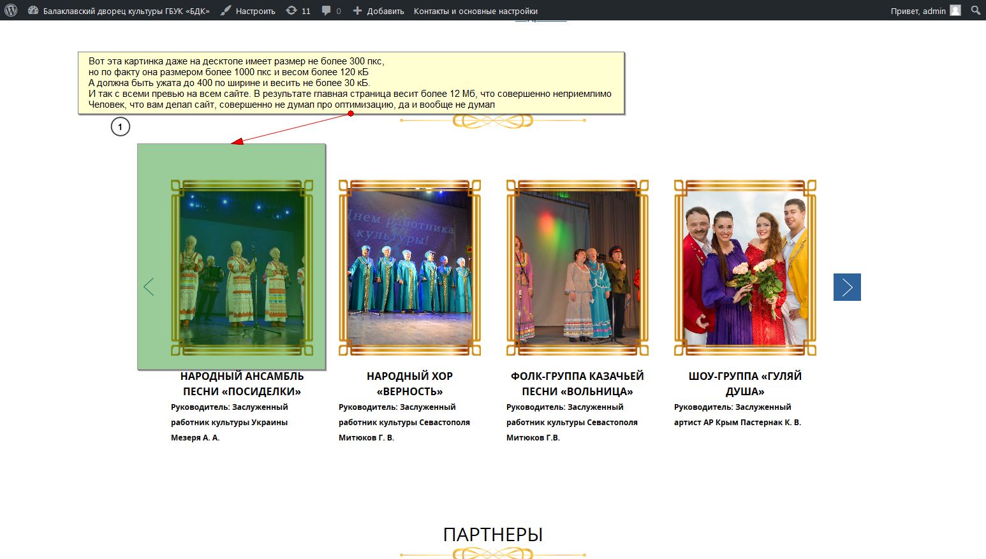Open the «Вольница» folk group photo

tap(577, 268)
